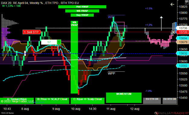Image resolution: width=189 pixels, height=115 pixels.
Task: Click the position box showing 57
Action: click(49, 42)
